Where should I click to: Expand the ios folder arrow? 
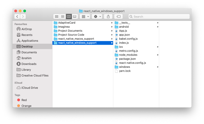[x=158, y=47]
